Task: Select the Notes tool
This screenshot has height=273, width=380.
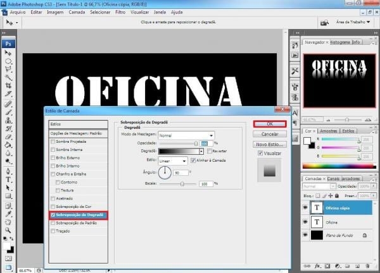Action: tap(8, 206)
